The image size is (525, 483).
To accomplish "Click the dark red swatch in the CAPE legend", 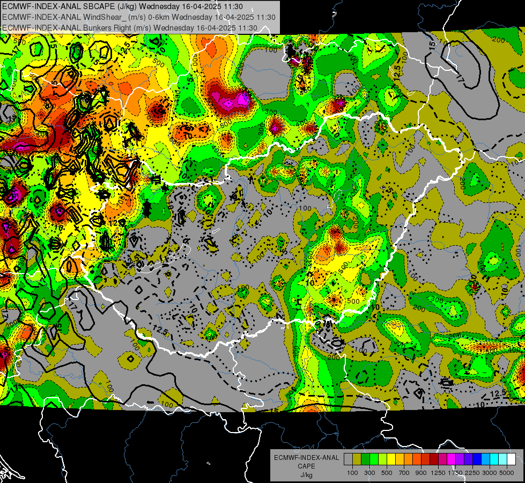I will pyautogui.click(x=434, y=459).
